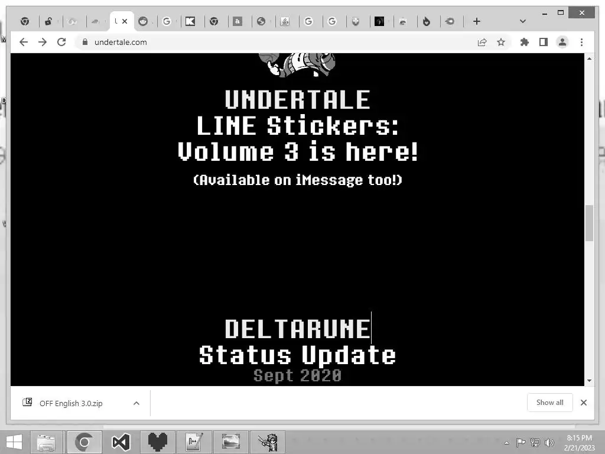Switch to the fireball icon tab
The image size is (605, 454).
[x=450, y=21]
